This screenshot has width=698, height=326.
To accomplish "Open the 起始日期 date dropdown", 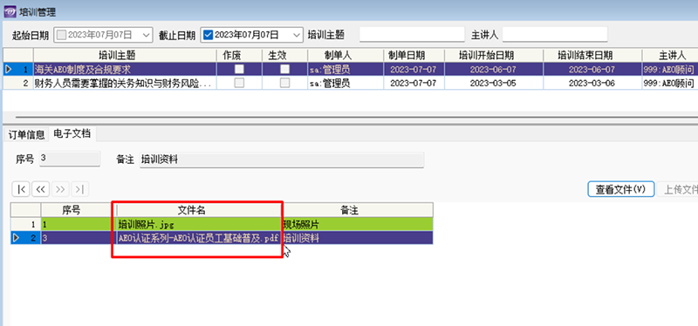I will click(147, 35).
